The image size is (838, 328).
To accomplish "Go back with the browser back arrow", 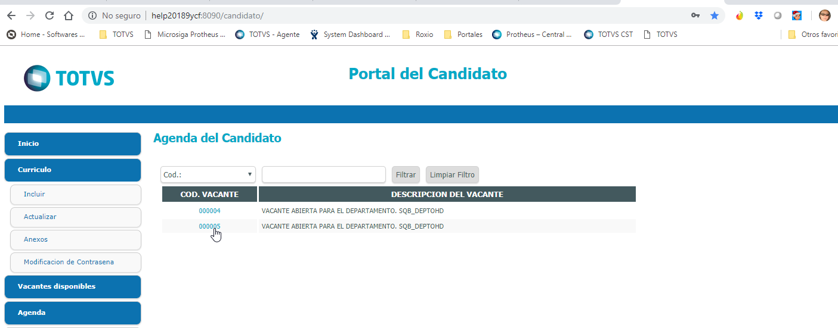I will coord(11,15).
